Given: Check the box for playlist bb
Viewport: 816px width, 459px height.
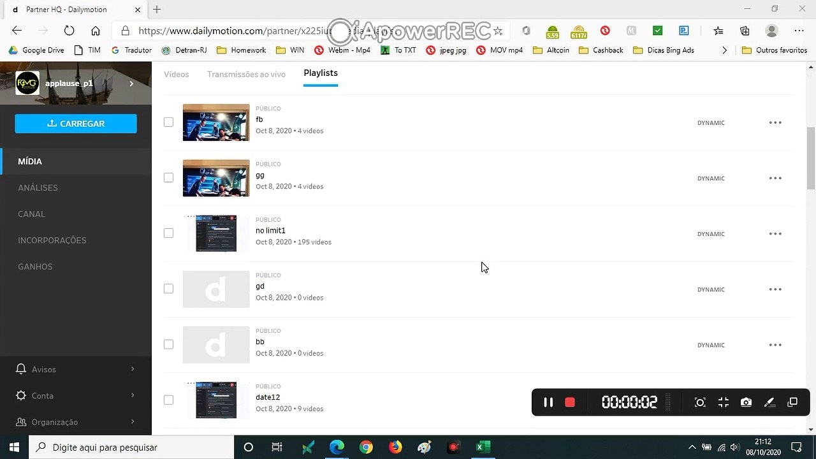Looking at the screenshot, I should [x=168, y=344].
